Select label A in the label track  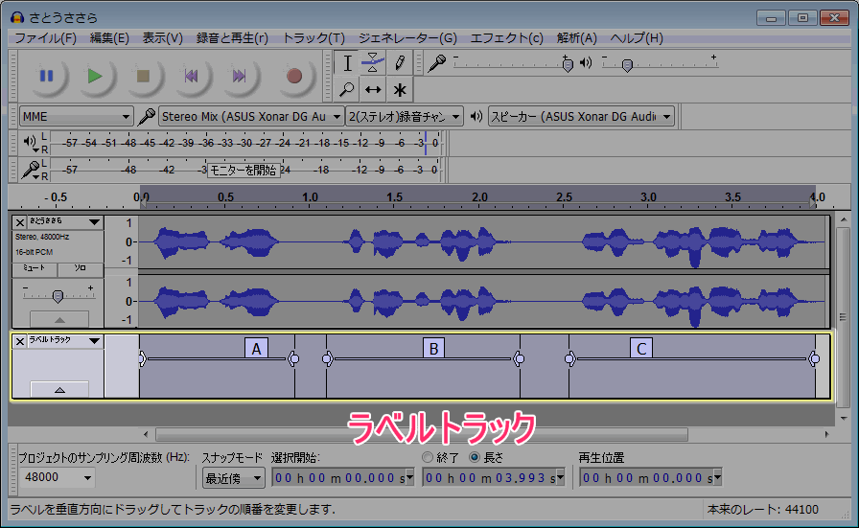coord(256,349)
